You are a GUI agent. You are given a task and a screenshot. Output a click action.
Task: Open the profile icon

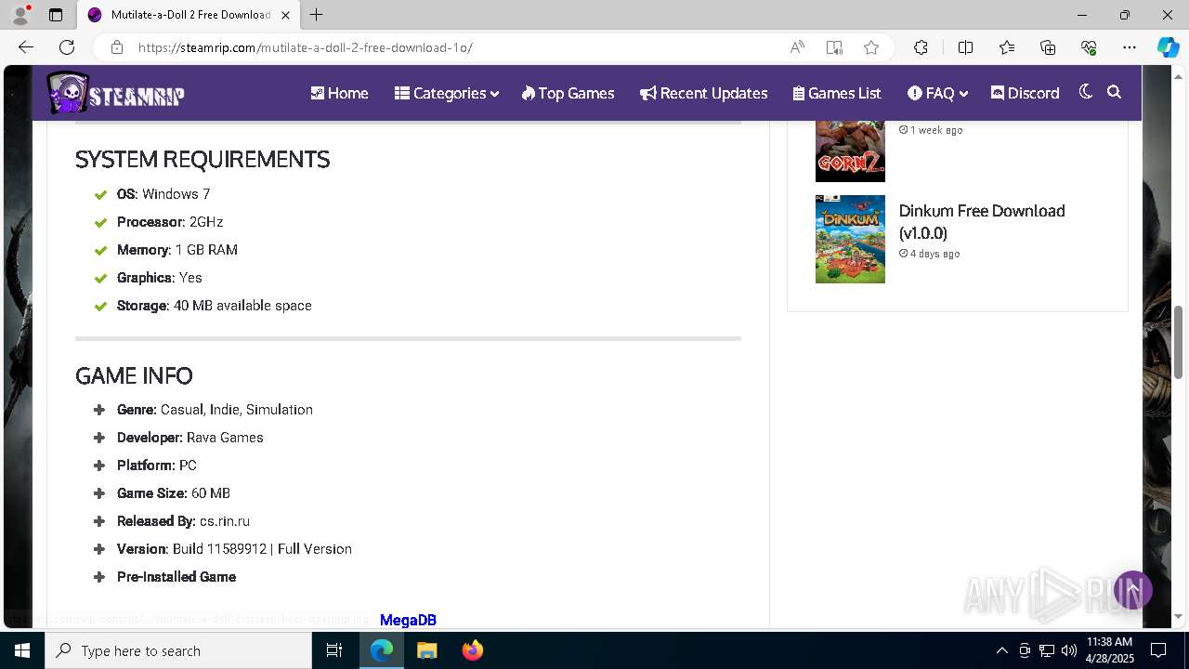click(x=20, y=15)
